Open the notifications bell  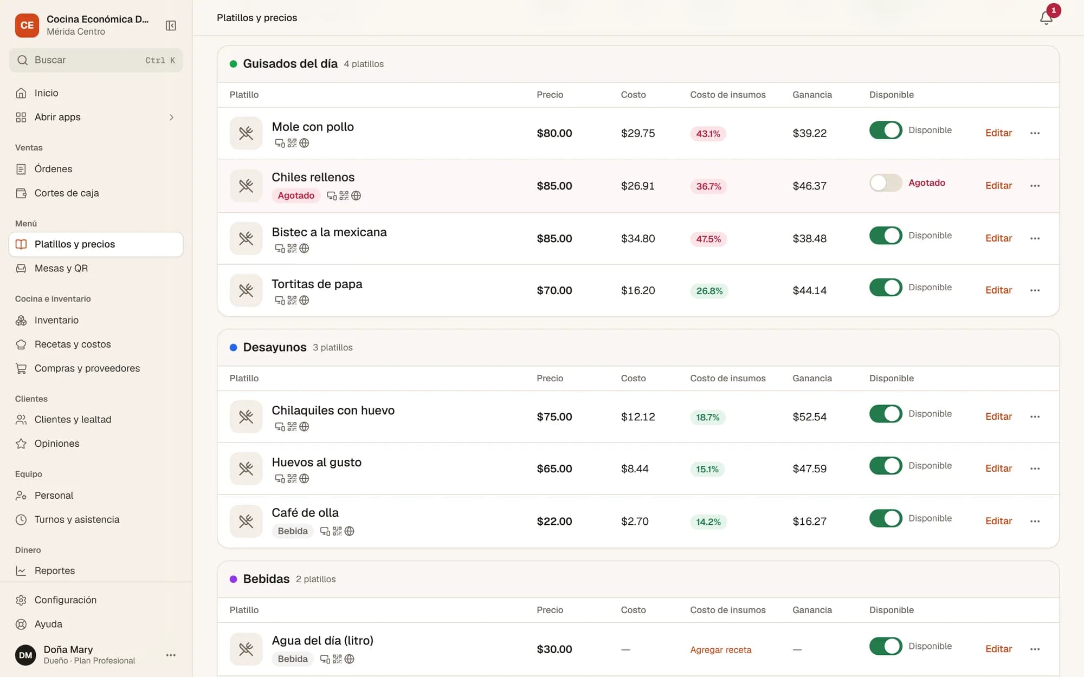pos(1046,18)
